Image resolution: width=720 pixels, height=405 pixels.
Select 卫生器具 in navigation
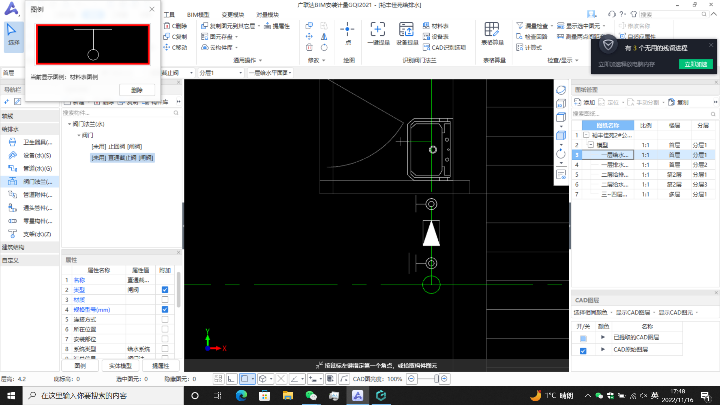(30, 142)
